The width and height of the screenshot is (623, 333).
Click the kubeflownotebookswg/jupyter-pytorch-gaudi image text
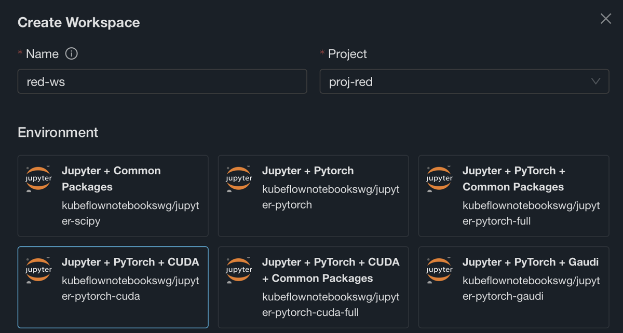click(531, 288)
